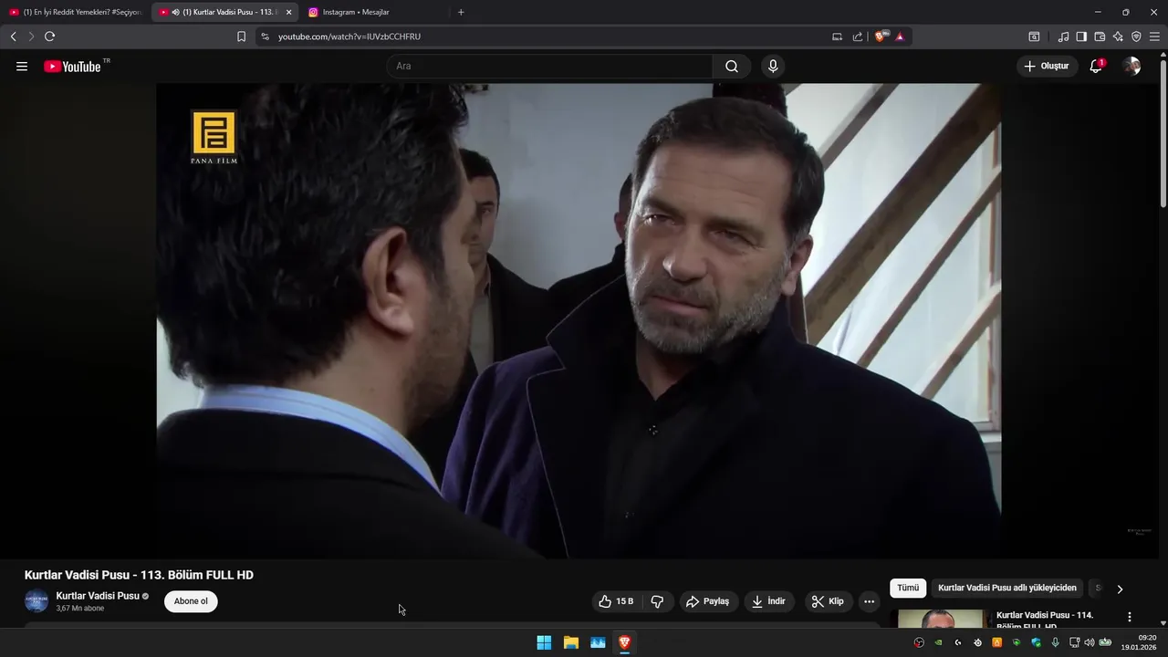
Task: Like the video with thumbs up
Action: [x=616, y=601]
